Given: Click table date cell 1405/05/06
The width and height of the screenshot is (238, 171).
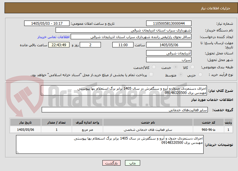Looking at the screenshot, I should [x=25, y=130].
